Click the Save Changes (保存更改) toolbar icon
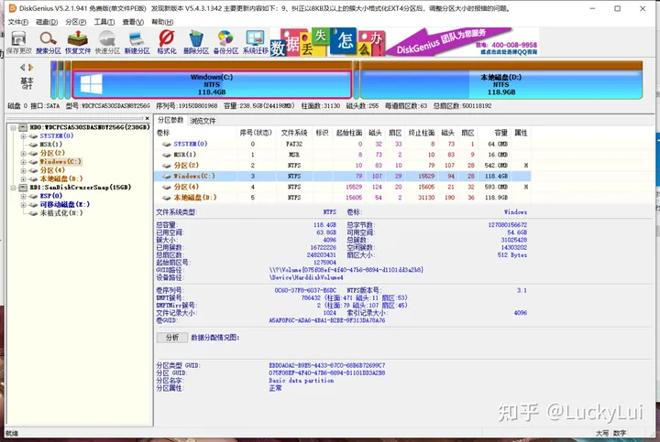 (16, 39)
